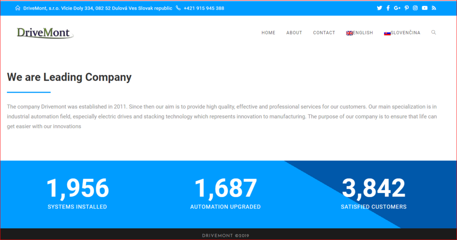Viewport: 457px width, 240px height.
Task: Open the YouTube social icon
Action: (x=425, y=8)
